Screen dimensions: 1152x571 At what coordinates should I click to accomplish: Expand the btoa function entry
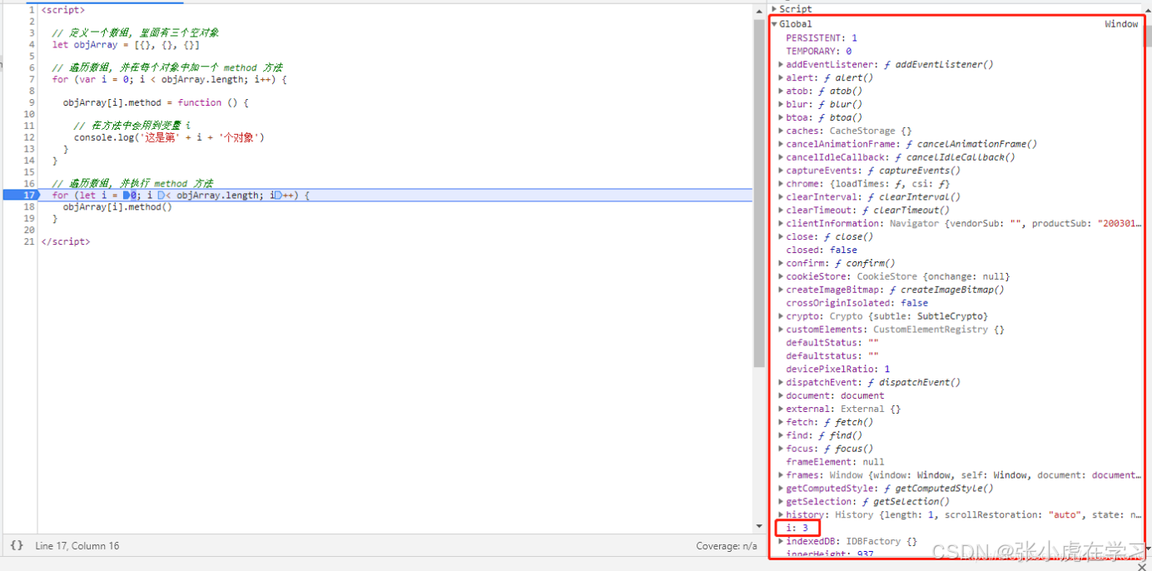(x=781, y=117)
